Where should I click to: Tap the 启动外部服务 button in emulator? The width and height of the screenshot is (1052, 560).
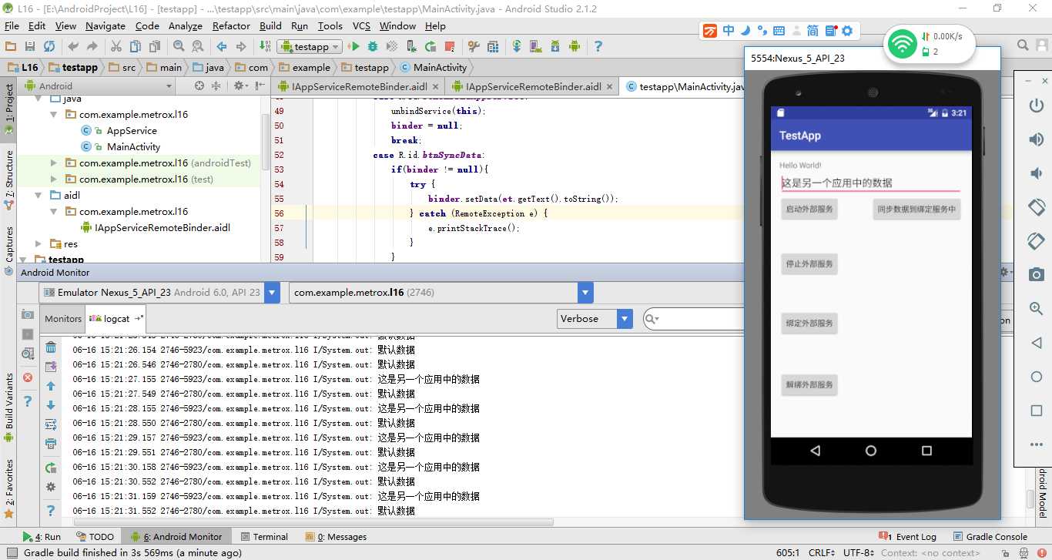click(x=809, y=209)
